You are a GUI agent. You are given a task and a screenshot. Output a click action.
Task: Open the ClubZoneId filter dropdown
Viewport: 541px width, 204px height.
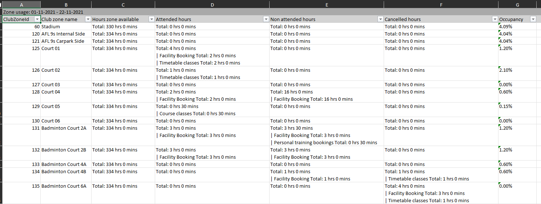pos(37,19)
